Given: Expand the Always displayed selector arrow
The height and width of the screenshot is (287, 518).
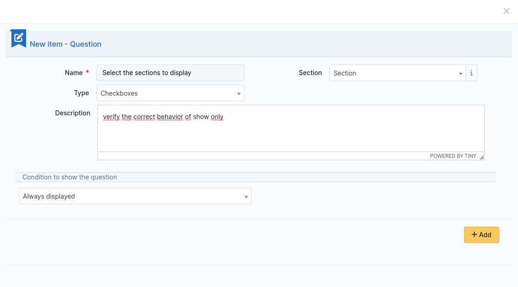Looking at the screenshot, I should coord(247,196).
